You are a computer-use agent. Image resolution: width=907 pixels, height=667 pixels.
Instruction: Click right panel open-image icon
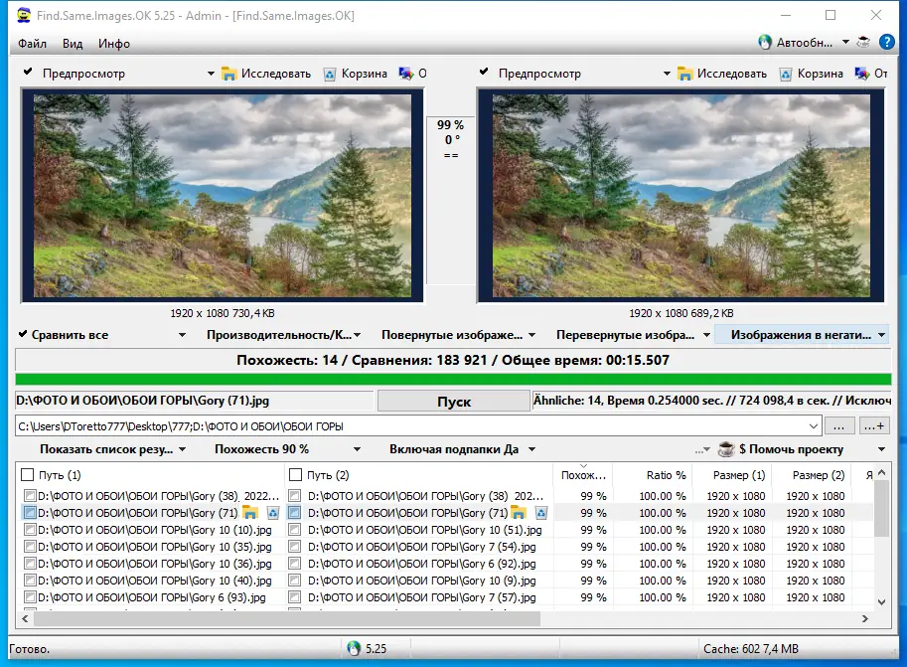click(862, 74)
